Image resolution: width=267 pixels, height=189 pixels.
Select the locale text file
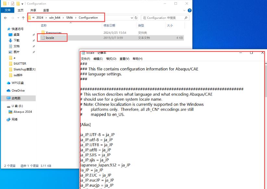pos(50,38)
